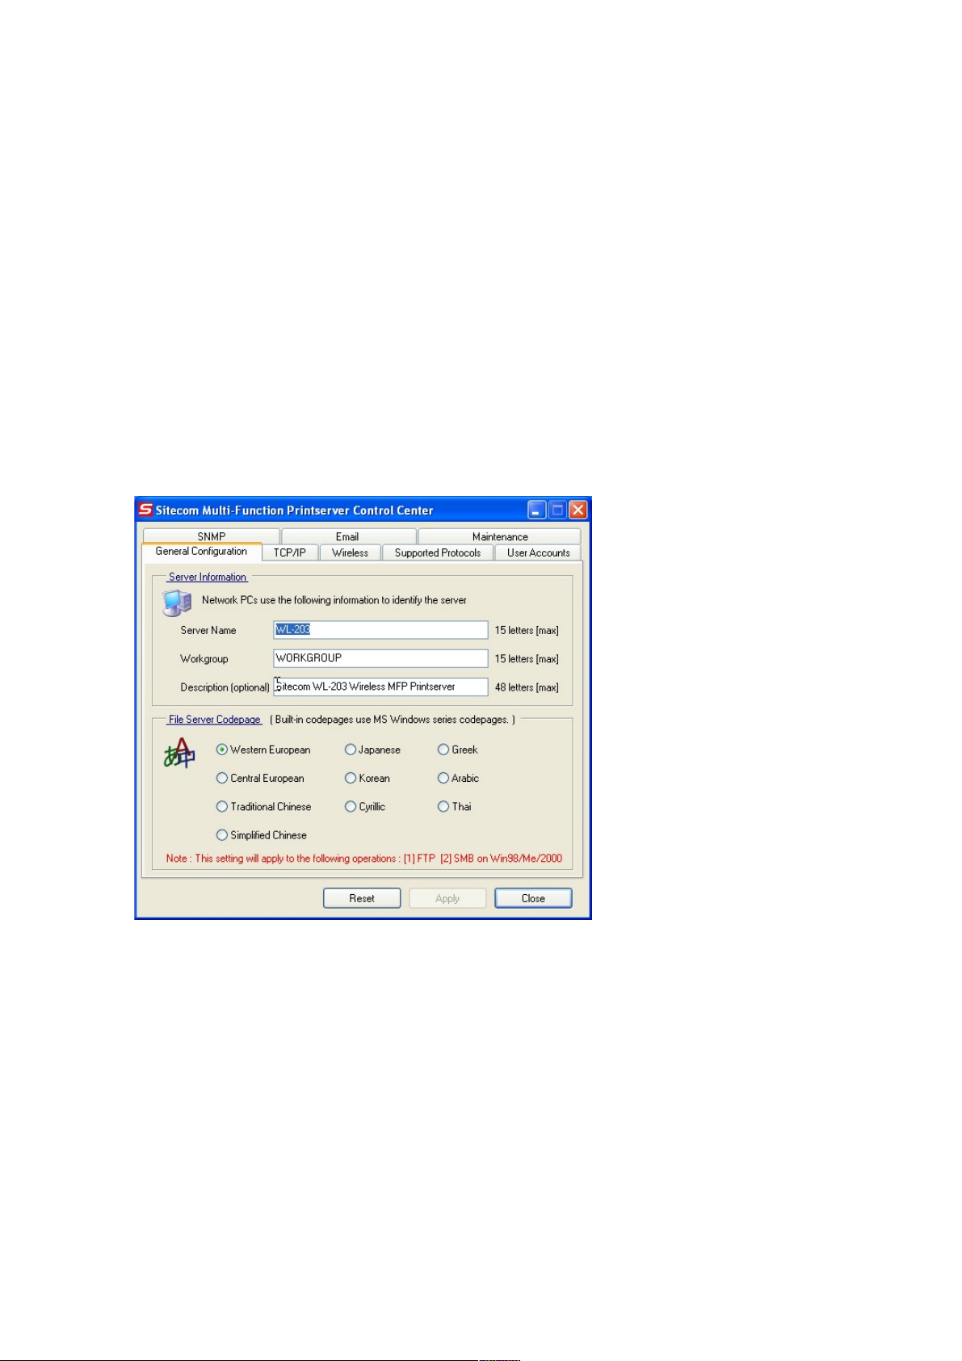
Task: Click the Description (optional) label
Action: tap(225, 687)
